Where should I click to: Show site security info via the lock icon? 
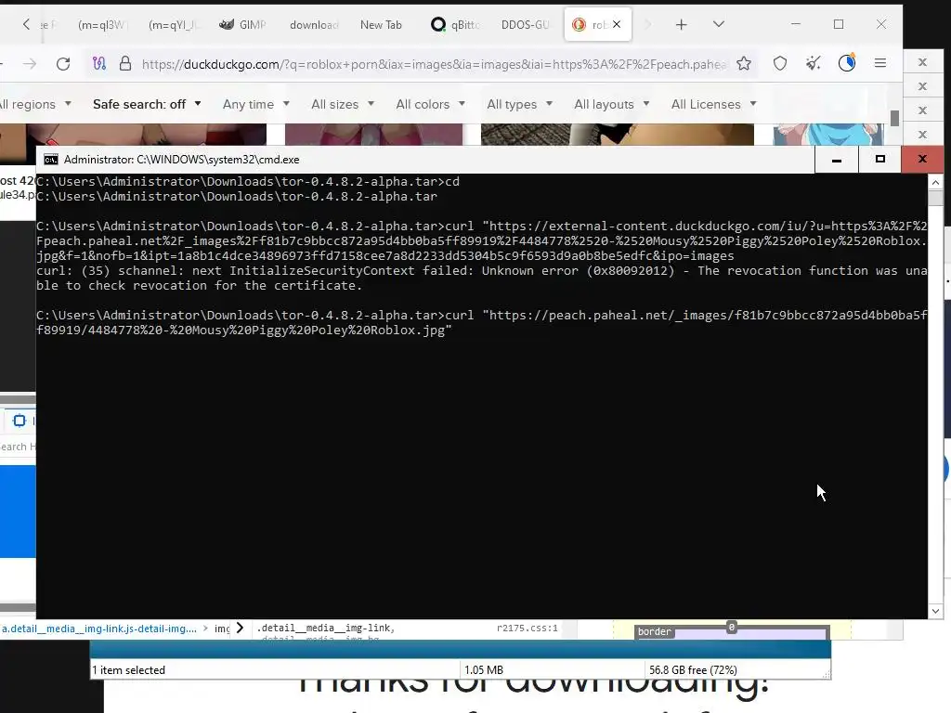[x=125, y=63]
